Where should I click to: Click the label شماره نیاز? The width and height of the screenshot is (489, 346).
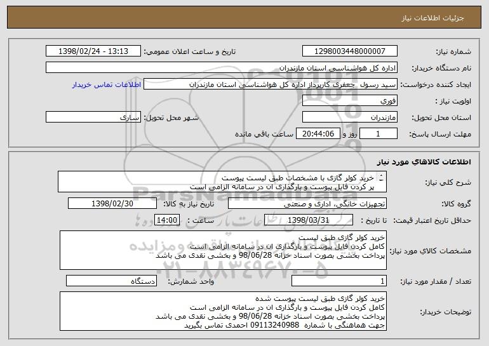tap(453, 51)
